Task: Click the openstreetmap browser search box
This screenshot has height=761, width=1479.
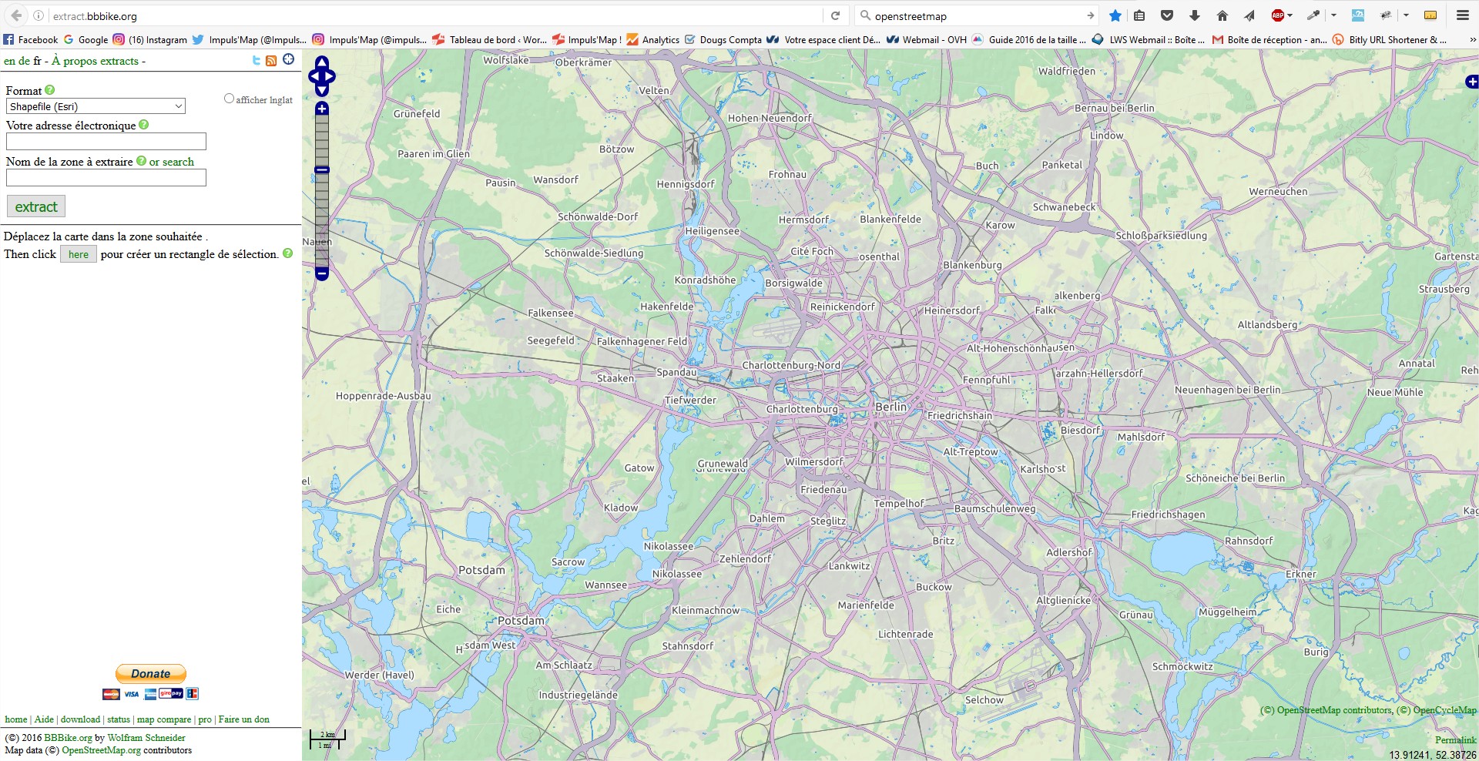Action: point(977,15)
